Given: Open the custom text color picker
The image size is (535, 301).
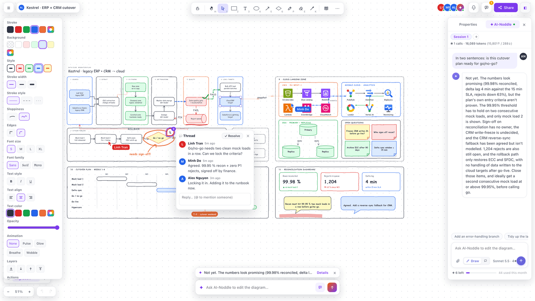Looking at the screenshot, I should point(51,213).
